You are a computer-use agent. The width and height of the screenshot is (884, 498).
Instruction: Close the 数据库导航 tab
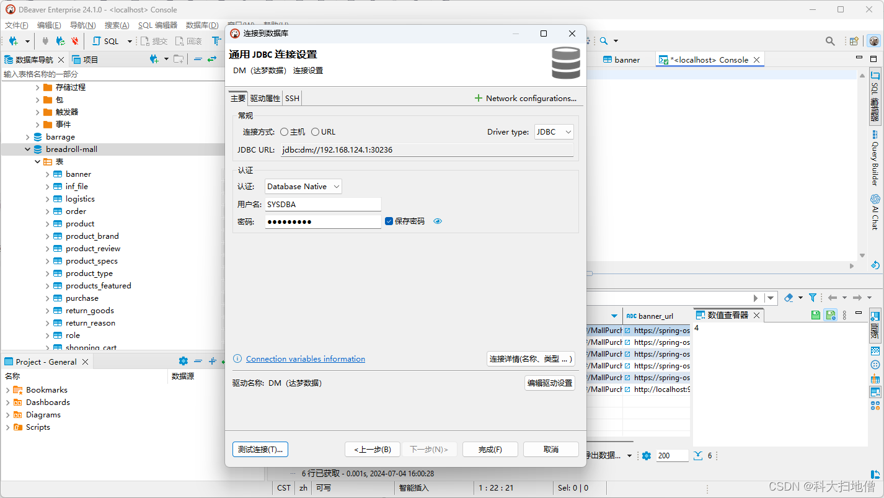click(61, 60)
